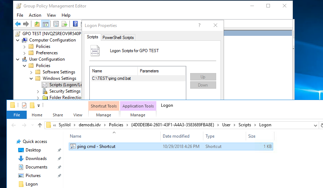The height and width of the screenshot is (188, 323).
Task: Switch to the PowerShell Scripts tab
Action: click(x=118, y=38)
